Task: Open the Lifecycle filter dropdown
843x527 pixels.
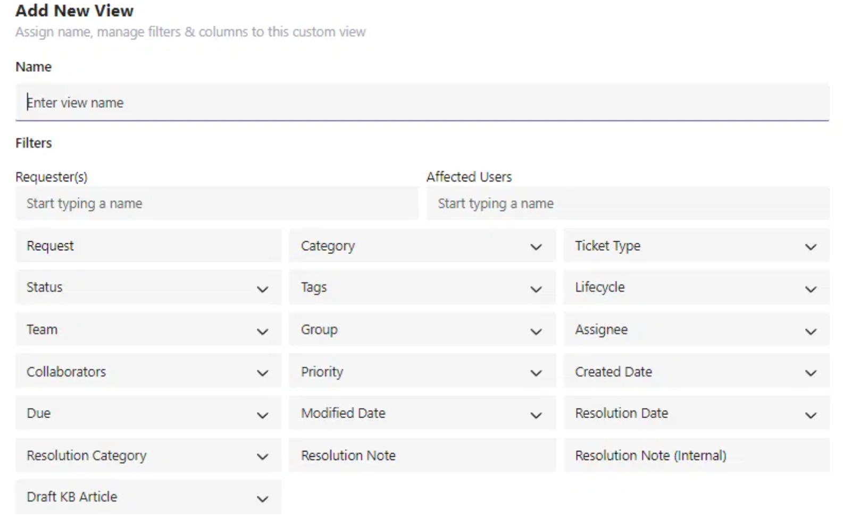Action: tap(696, 287)
